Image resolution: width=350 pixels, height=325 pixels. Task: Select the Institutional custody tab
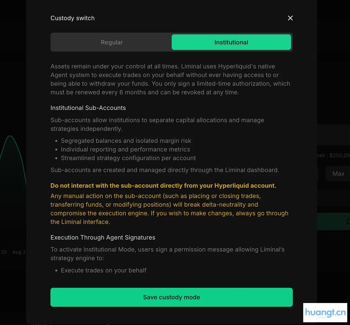click(x=231, y=42)
